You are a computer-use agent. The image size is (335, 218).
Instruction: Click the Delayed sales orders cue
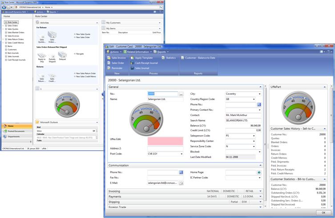(62, 55)
